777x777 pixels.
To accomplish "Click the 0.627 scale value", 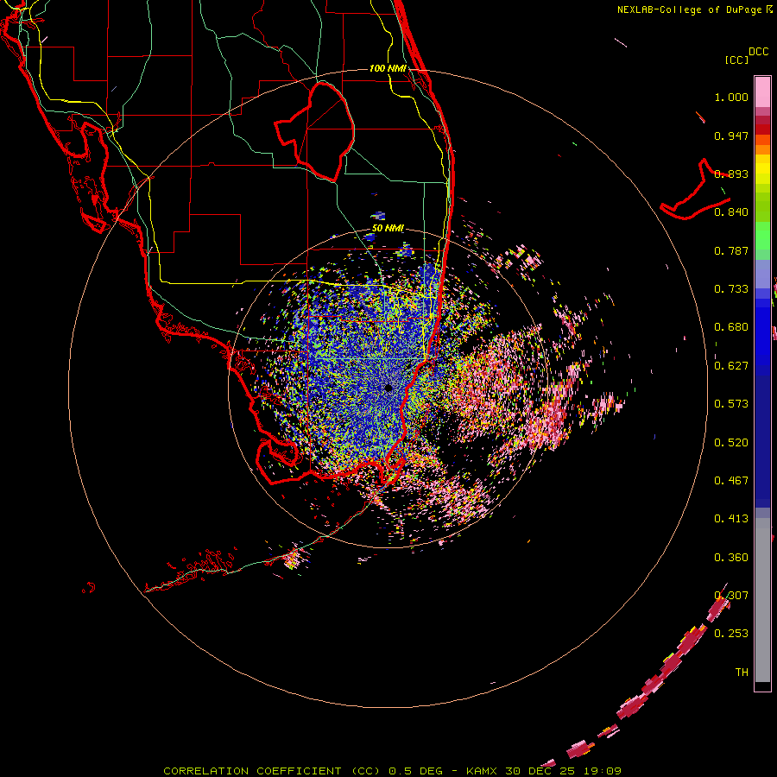I will (731, 366).
